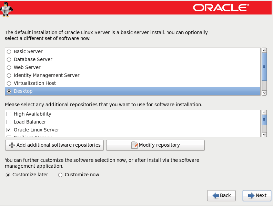This screenshot has height=206, width=273.
Task: Select the Customize later option
Action: 8,175
